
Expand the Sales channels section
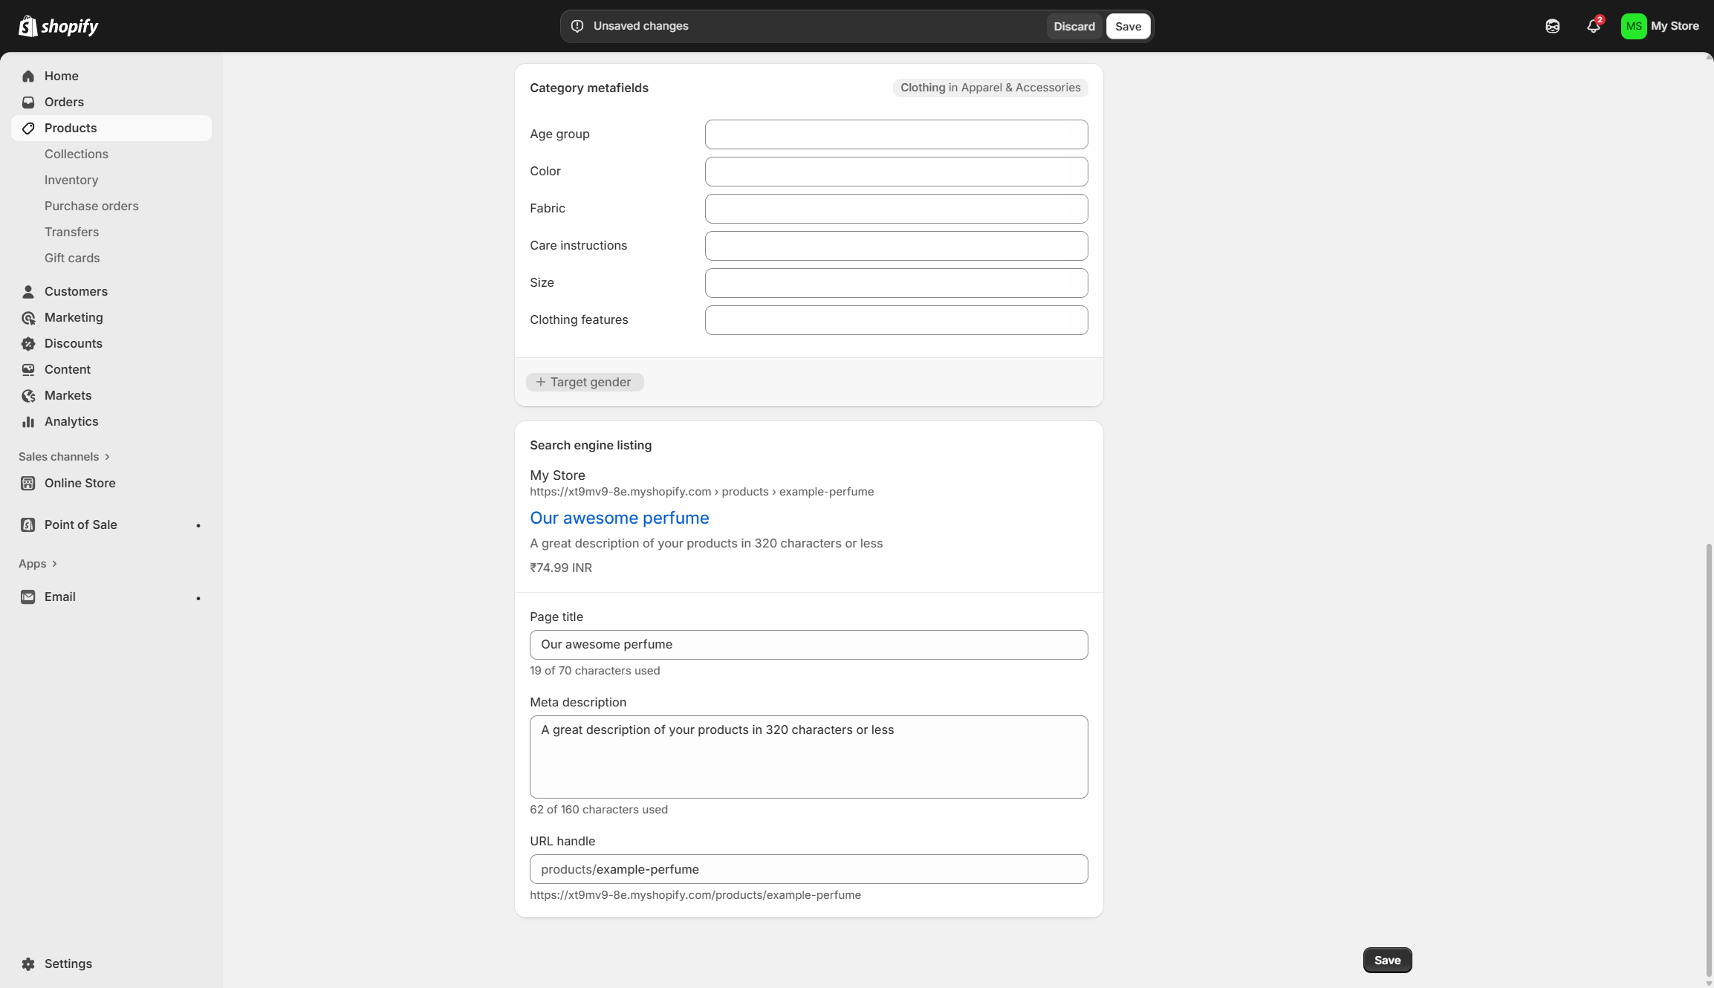click(x=64, y=456)
